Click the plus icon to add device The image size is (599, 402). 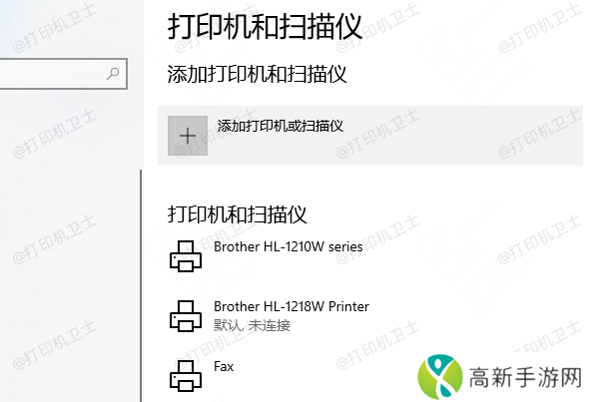tap(188, 136)
